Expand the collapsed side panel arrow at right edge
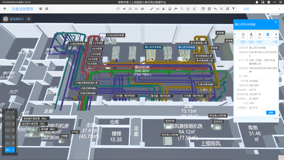The image size is (284, 160). click(x=283, y=80)
